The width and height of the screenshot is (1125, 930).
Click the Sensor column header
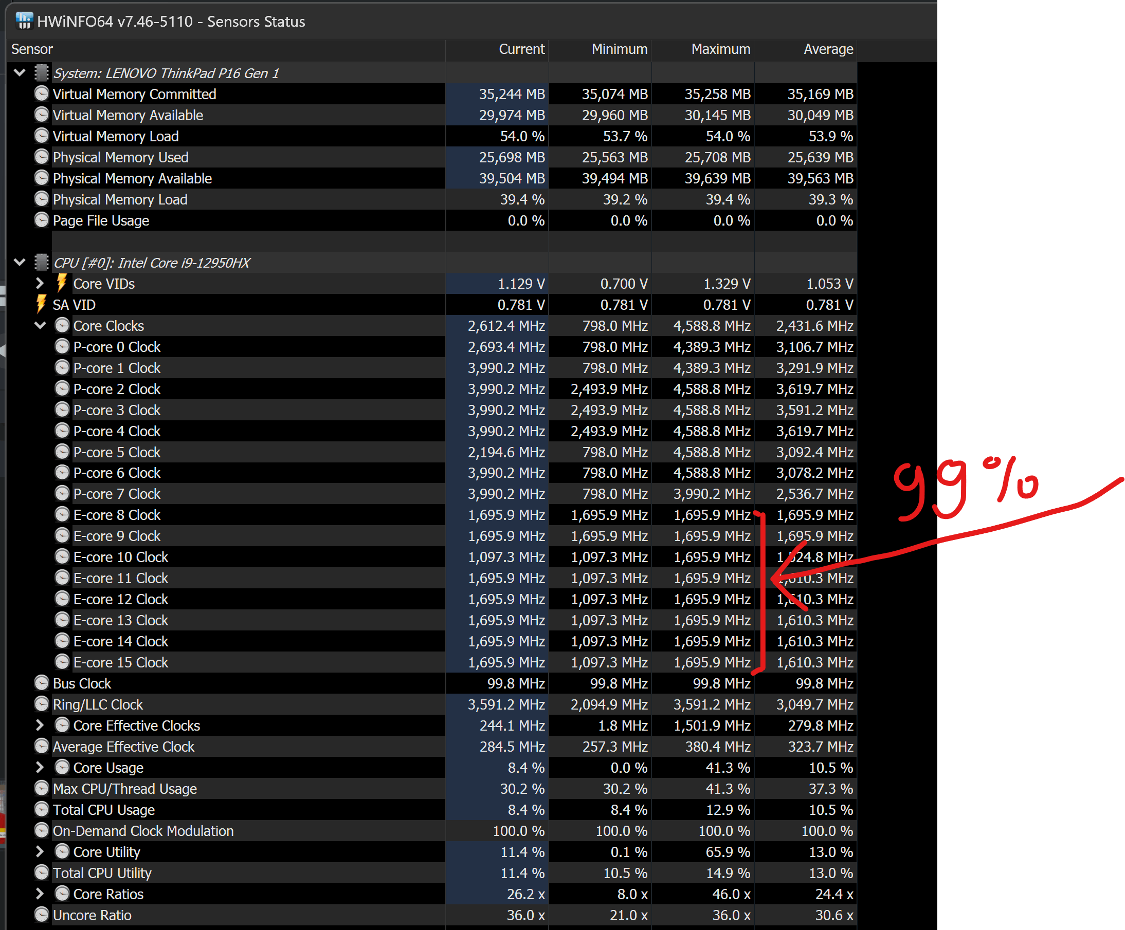coord(32,49)
